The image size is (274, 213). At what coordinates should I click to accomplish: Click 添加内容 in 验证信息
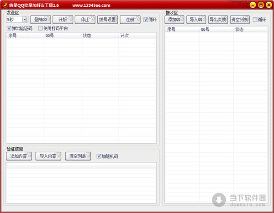pos(19,156)
